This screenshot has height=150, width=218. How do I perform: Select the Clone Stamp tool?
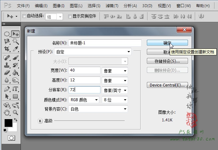point(7,65)
